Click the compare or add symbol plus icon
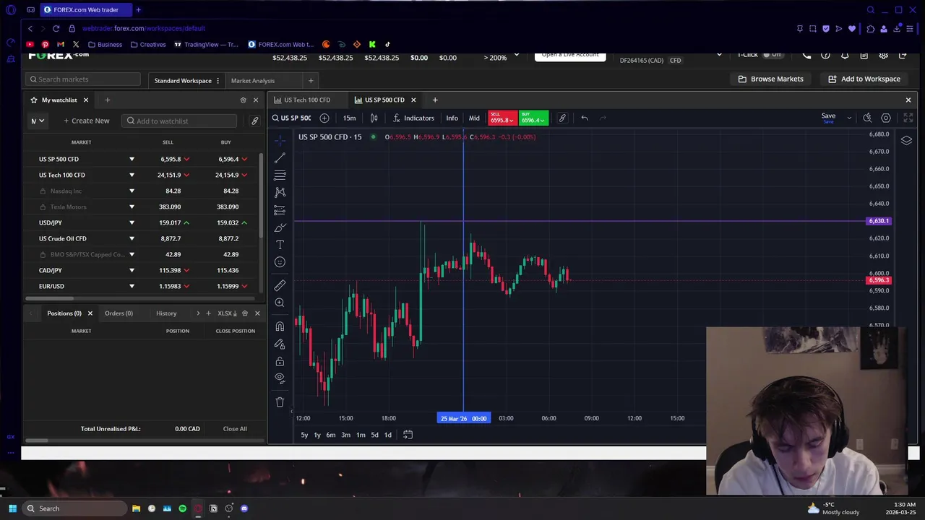The height and width of the screenshot is (520, 925). click(x=324, y=118)
